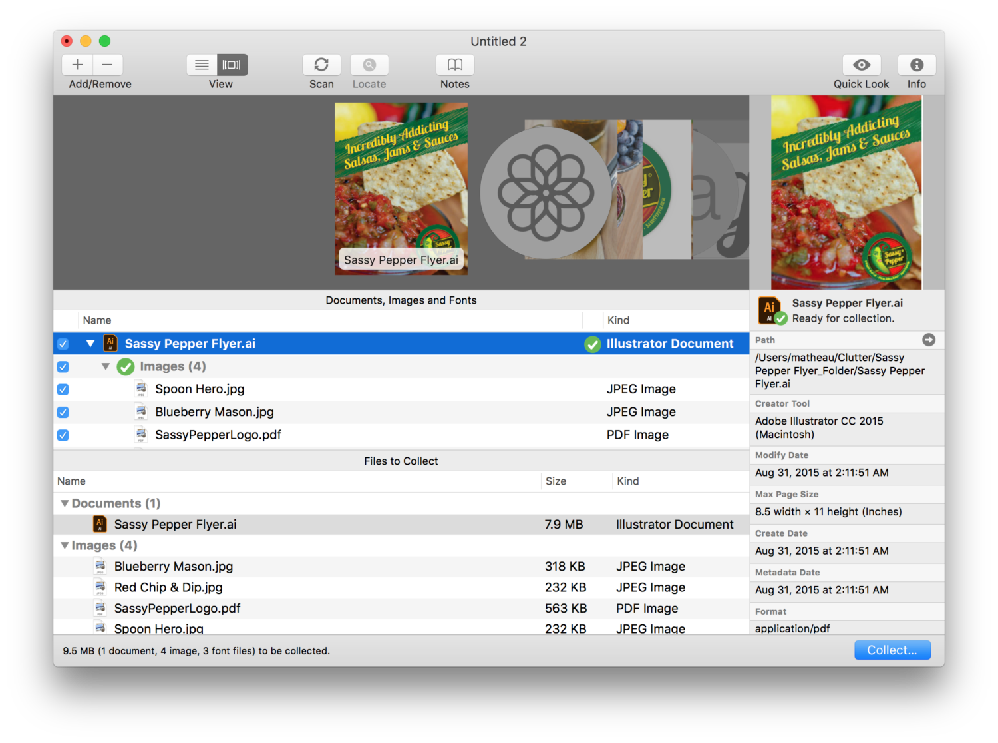Toggle the Info panel icon
The image size is (998, 743).
coord(917,65)
